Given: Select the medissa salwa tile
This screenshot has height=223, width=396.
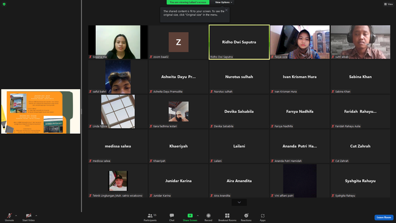Looking at the screenshot, I should click(x=118, y=146).
